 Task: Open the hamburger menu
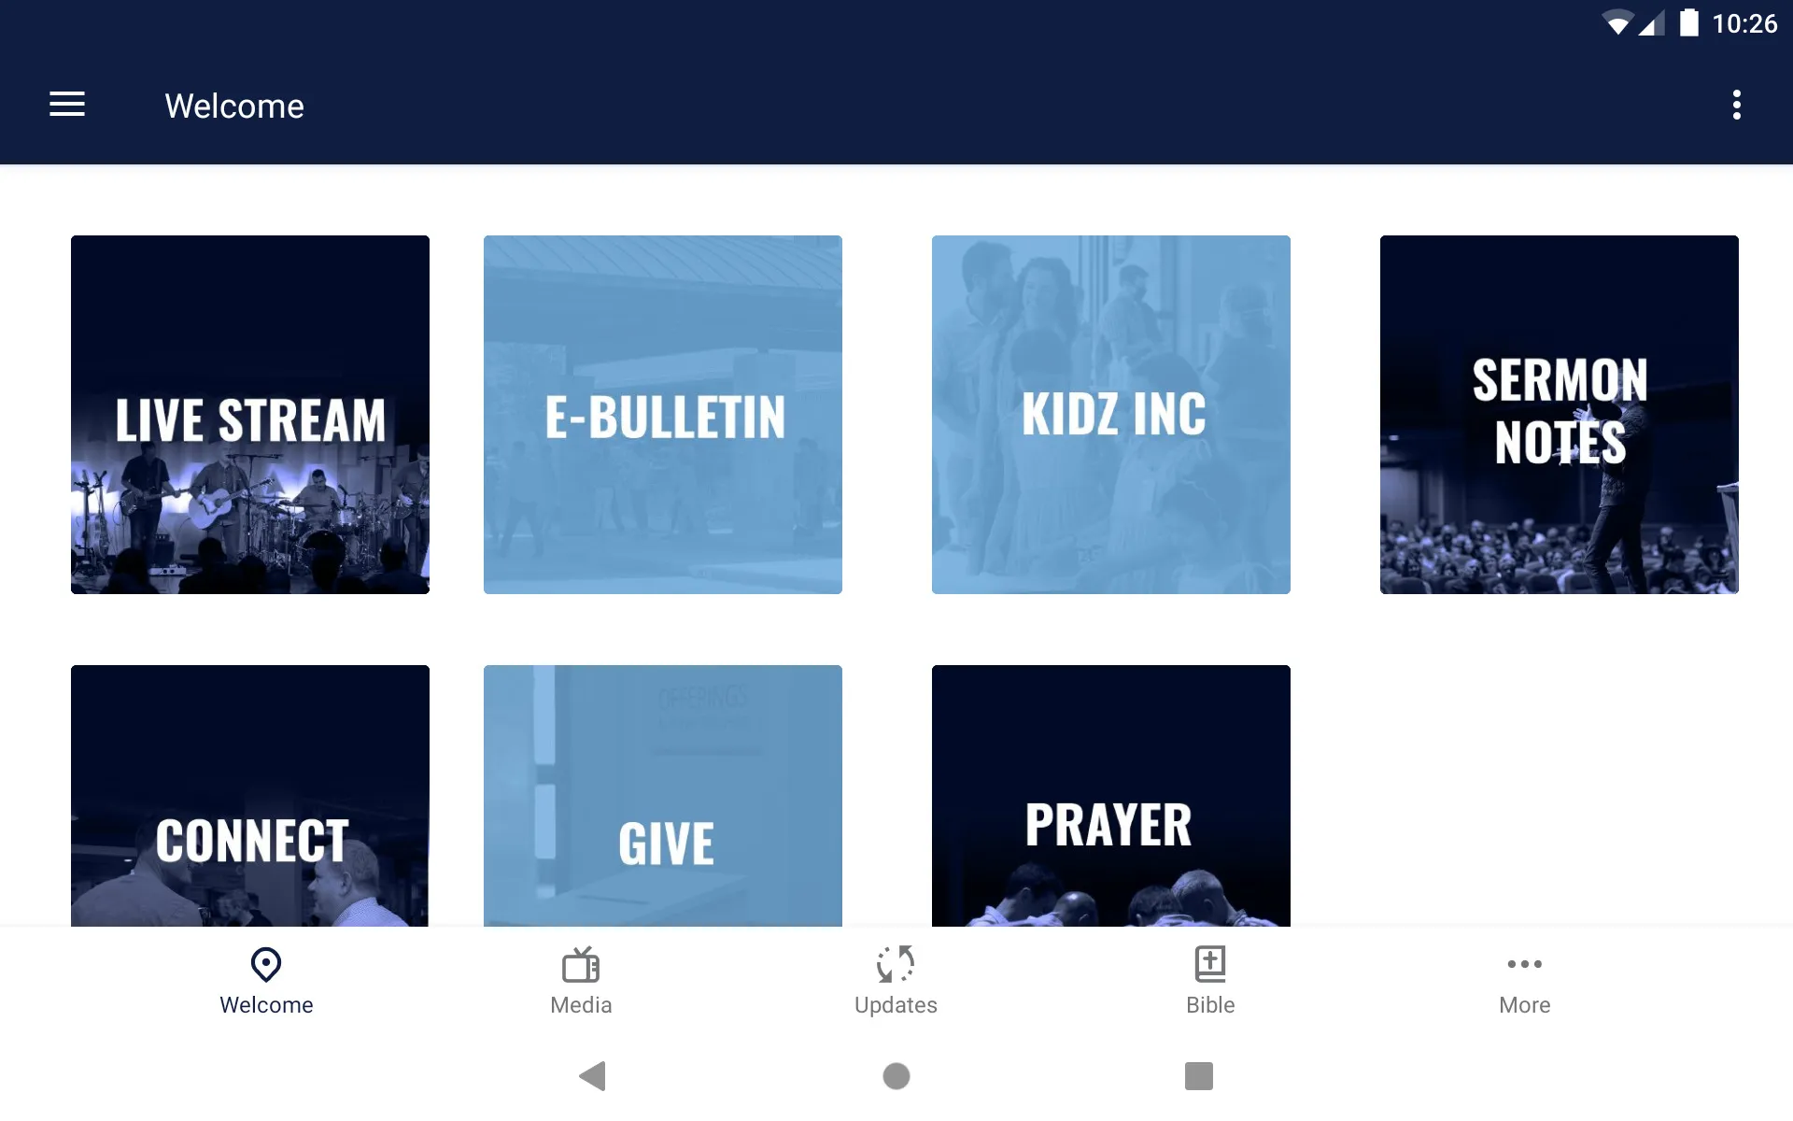pos(67,106)
